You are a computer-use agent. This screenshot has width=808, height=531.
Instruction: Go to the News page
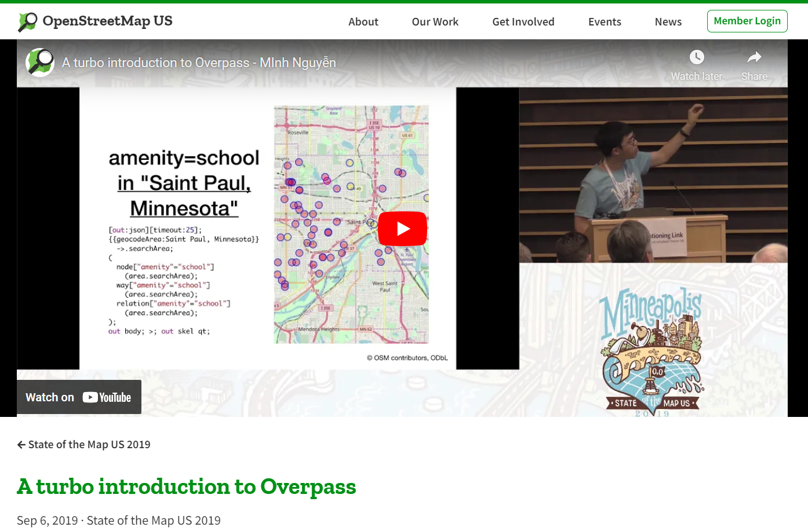[x=668, y=22]
